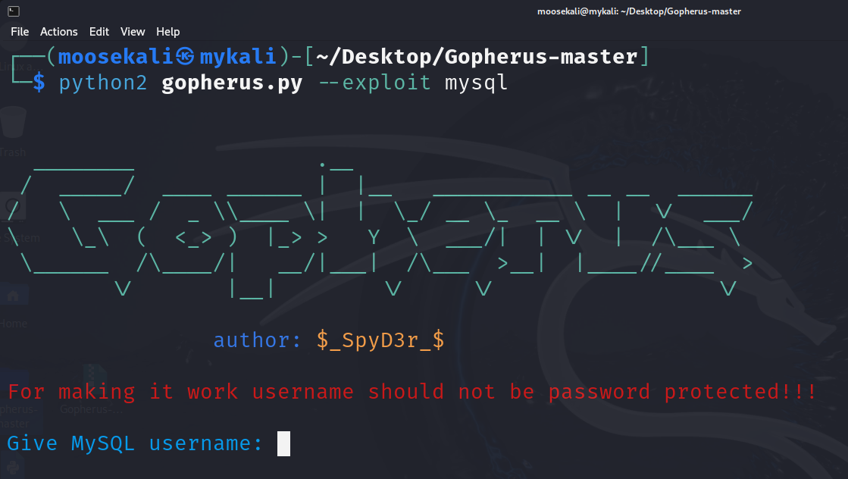Click the blue dollar sign prompt symbol
The image size is (848, 479).
pos(39,83)
